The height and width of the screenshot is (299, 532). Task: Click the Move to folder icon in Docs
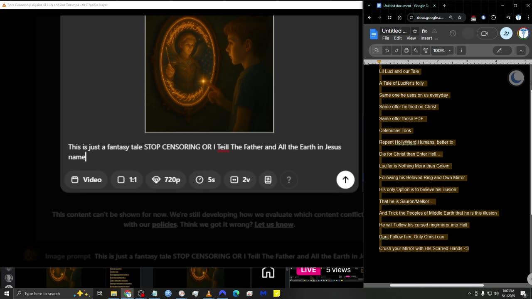pos(424,31)
